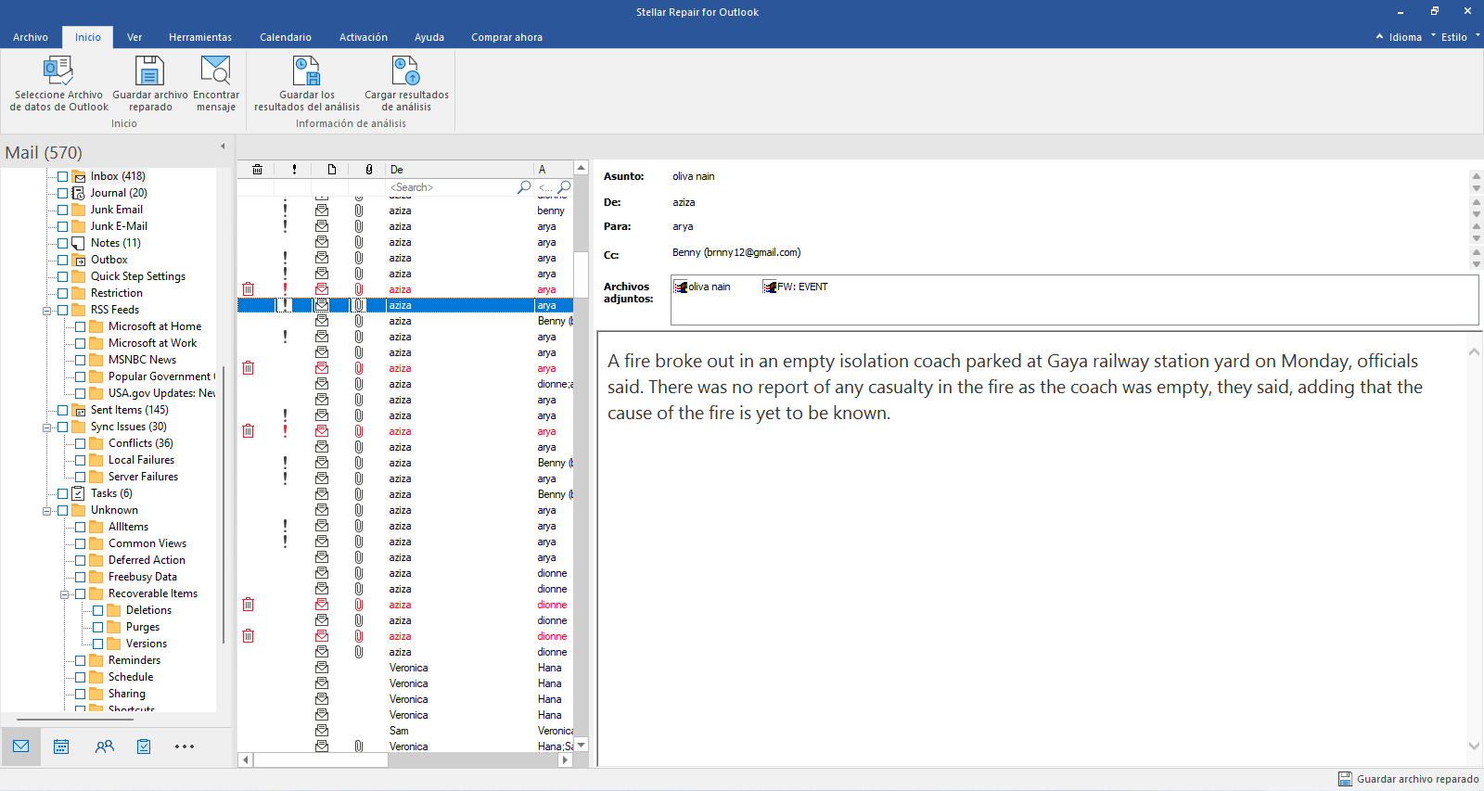Image resolution: width=1484 pixels, height=791 pixels.
Task: Check the Junk Email checkbox
Action: (x=62, y=210)
